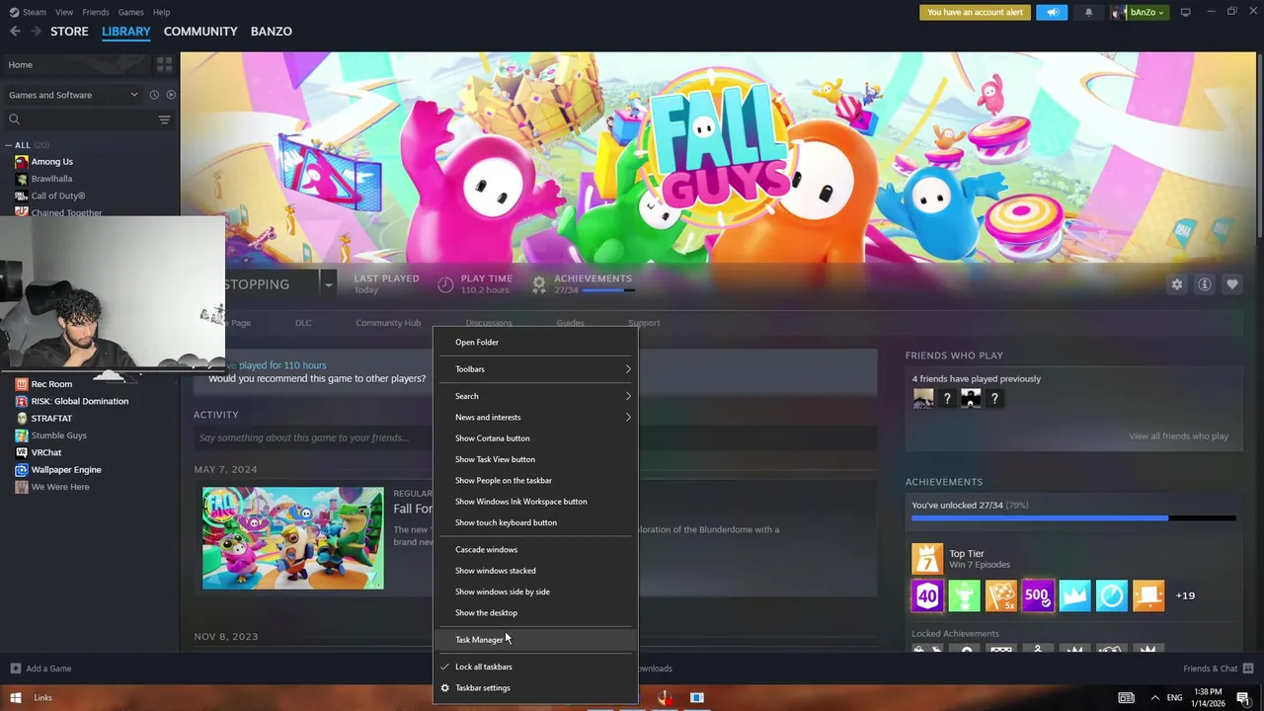View the green trophy achievement badge
The height and width of the screenshot is (711, 1264).
964,595
